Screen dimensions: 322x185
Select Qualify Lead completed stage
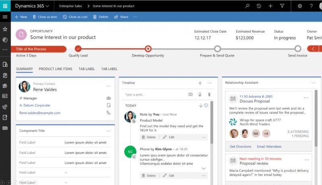click(78, 49)
